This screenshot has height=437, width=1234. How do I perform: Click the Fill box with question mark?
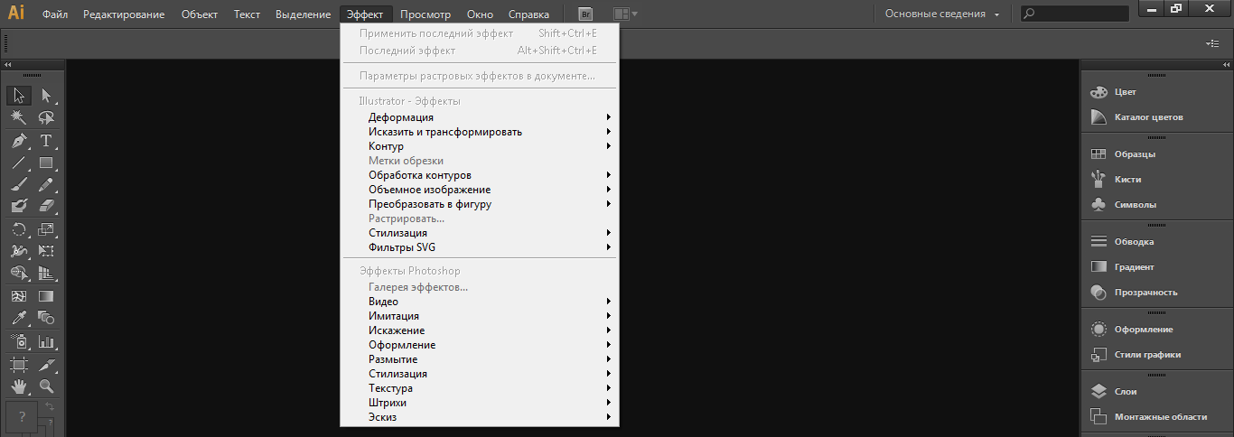(22, 417)
